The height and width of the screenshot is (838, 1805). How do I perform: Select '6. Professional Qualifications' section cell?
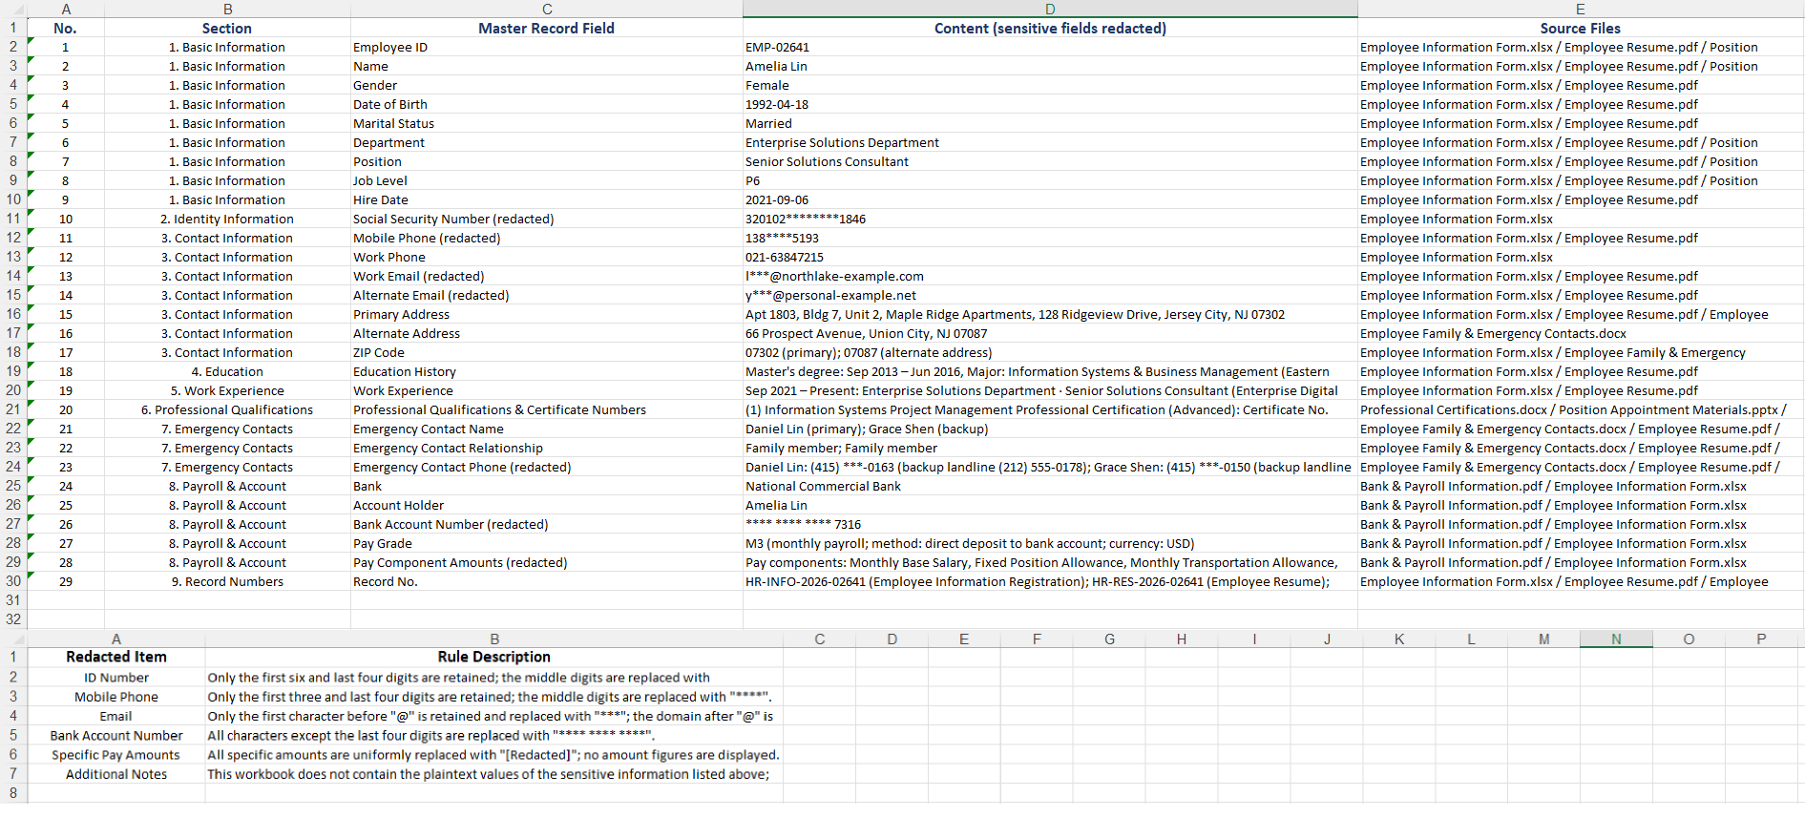227,409
